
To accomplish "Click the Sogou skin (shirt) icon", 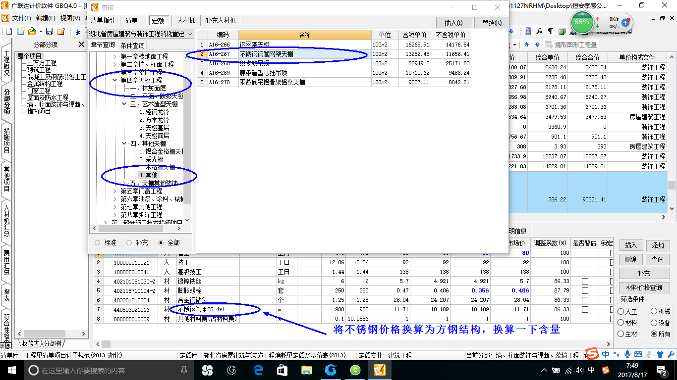I will coord(660,354).
